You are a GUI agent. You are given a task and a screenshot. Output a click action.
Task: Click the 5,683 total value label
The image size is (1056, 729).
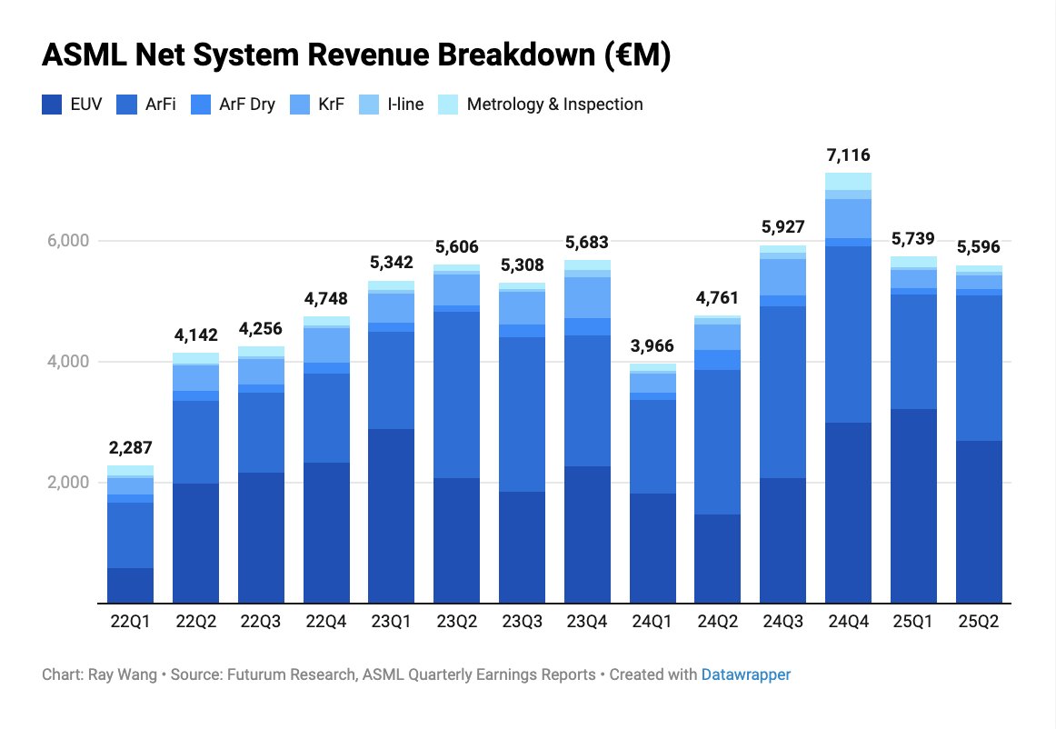click(586, 243)
